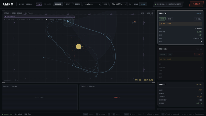Click the crosshair marker on the map
206x116 pixels.
point(133,23)
